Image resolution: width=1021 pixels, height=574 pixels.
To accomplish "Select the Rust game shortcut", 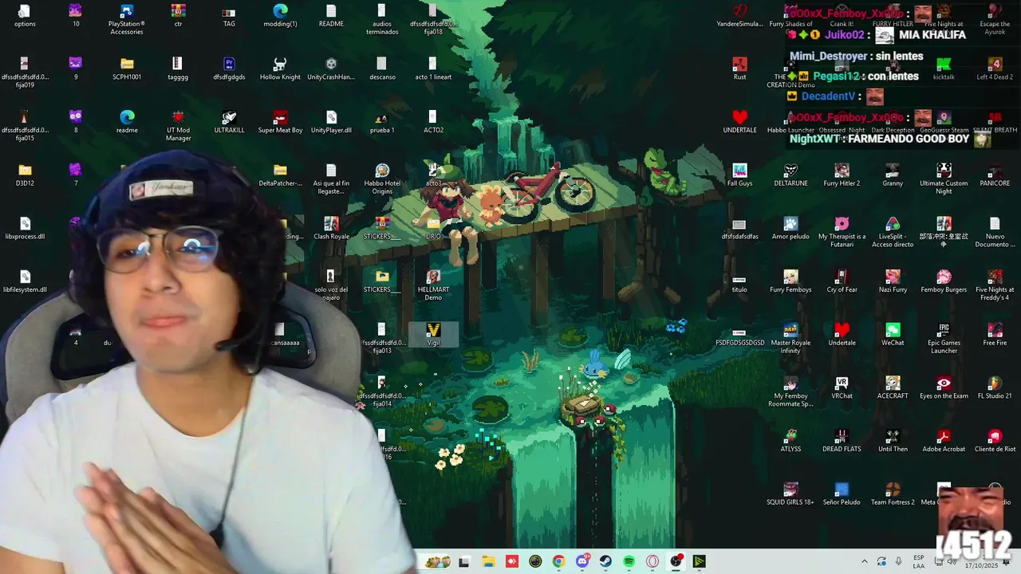I will [x=739, y=69].
